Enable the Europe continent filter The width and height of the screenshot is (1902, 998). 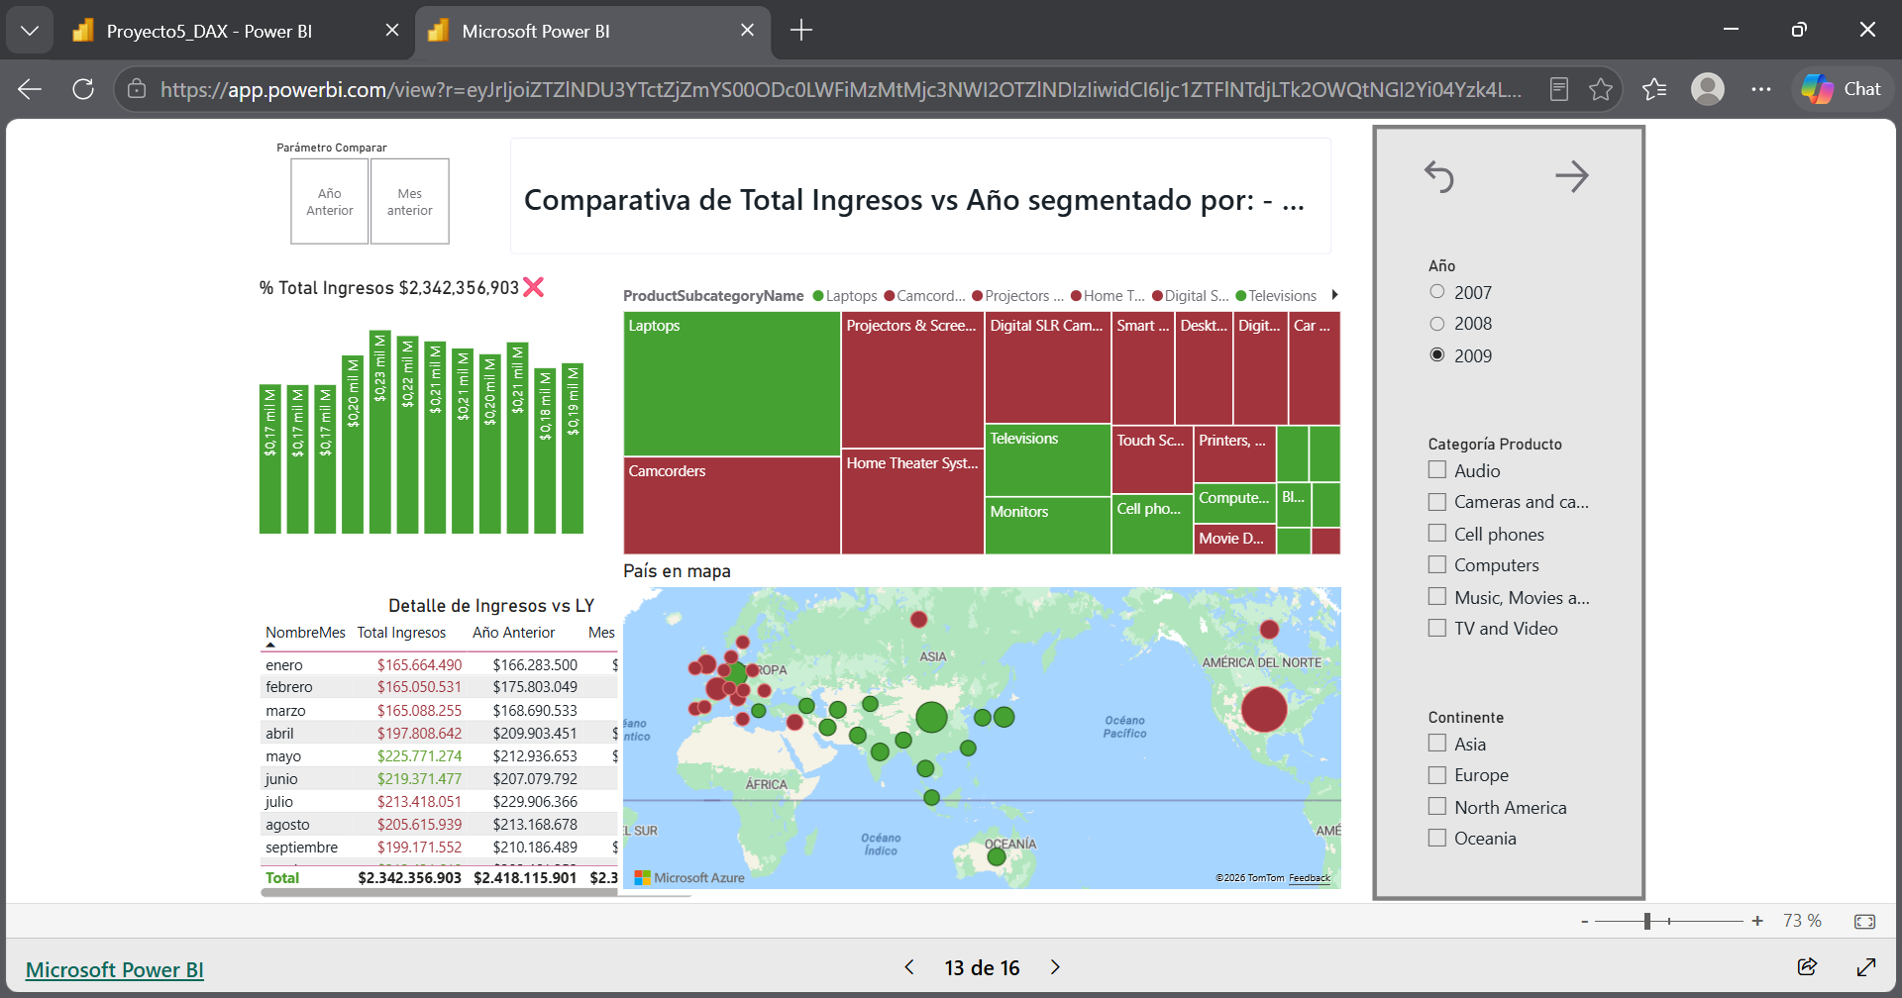(x=1437, y=774)
